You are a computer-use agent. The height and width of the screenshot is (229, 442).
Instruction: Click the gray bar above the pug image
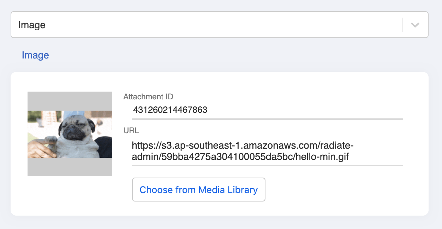(x=70, y=101)
